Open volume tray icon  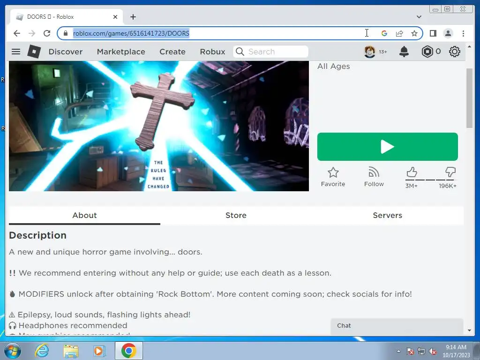(433, 351)
